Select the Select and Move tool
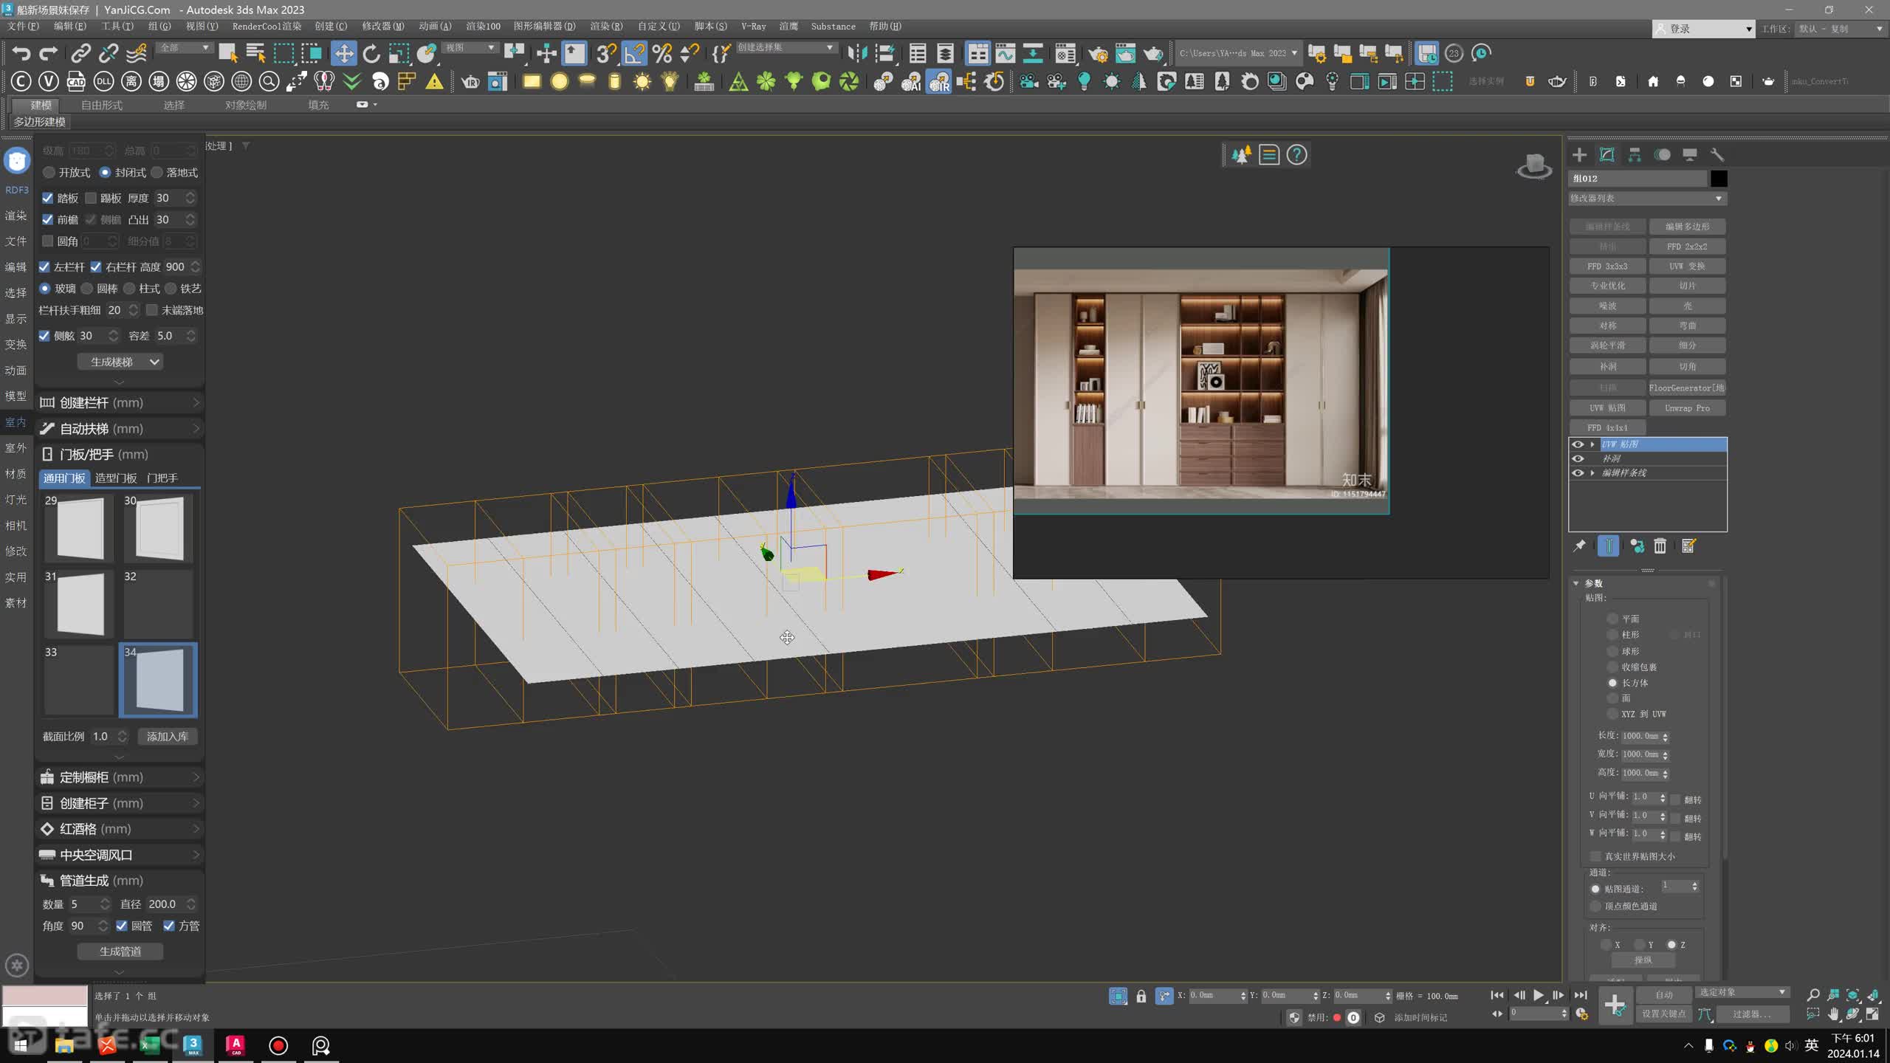1890x1063 pixels. click(x=343, y=53)
